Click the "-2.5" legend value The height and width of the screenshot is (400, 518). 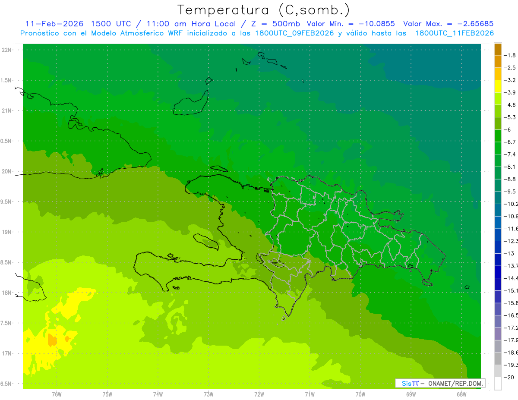coord(510,68)
